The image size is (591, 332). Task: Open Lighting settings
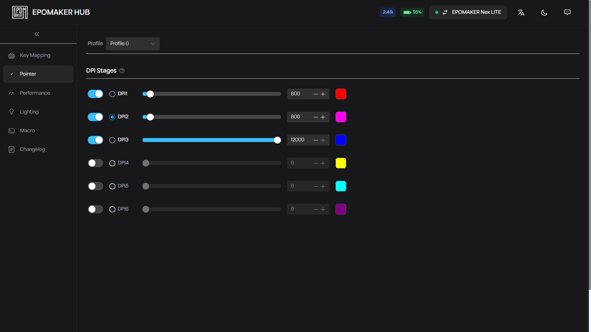coord(38,112)
